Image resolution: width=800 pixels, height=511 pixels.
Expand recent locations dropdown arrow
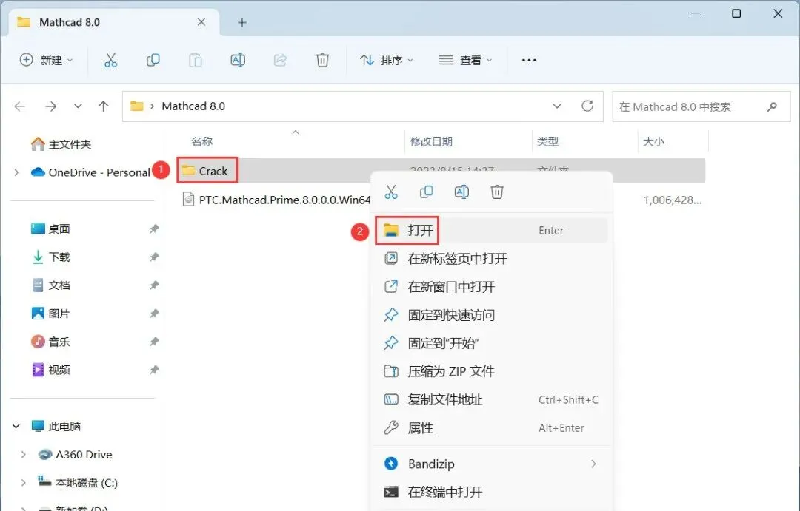pyautogui.click(x=78, y=106)
